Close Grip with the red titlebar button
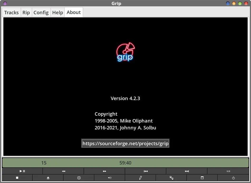The image size is (251, 183). click(x=246, y=3)
